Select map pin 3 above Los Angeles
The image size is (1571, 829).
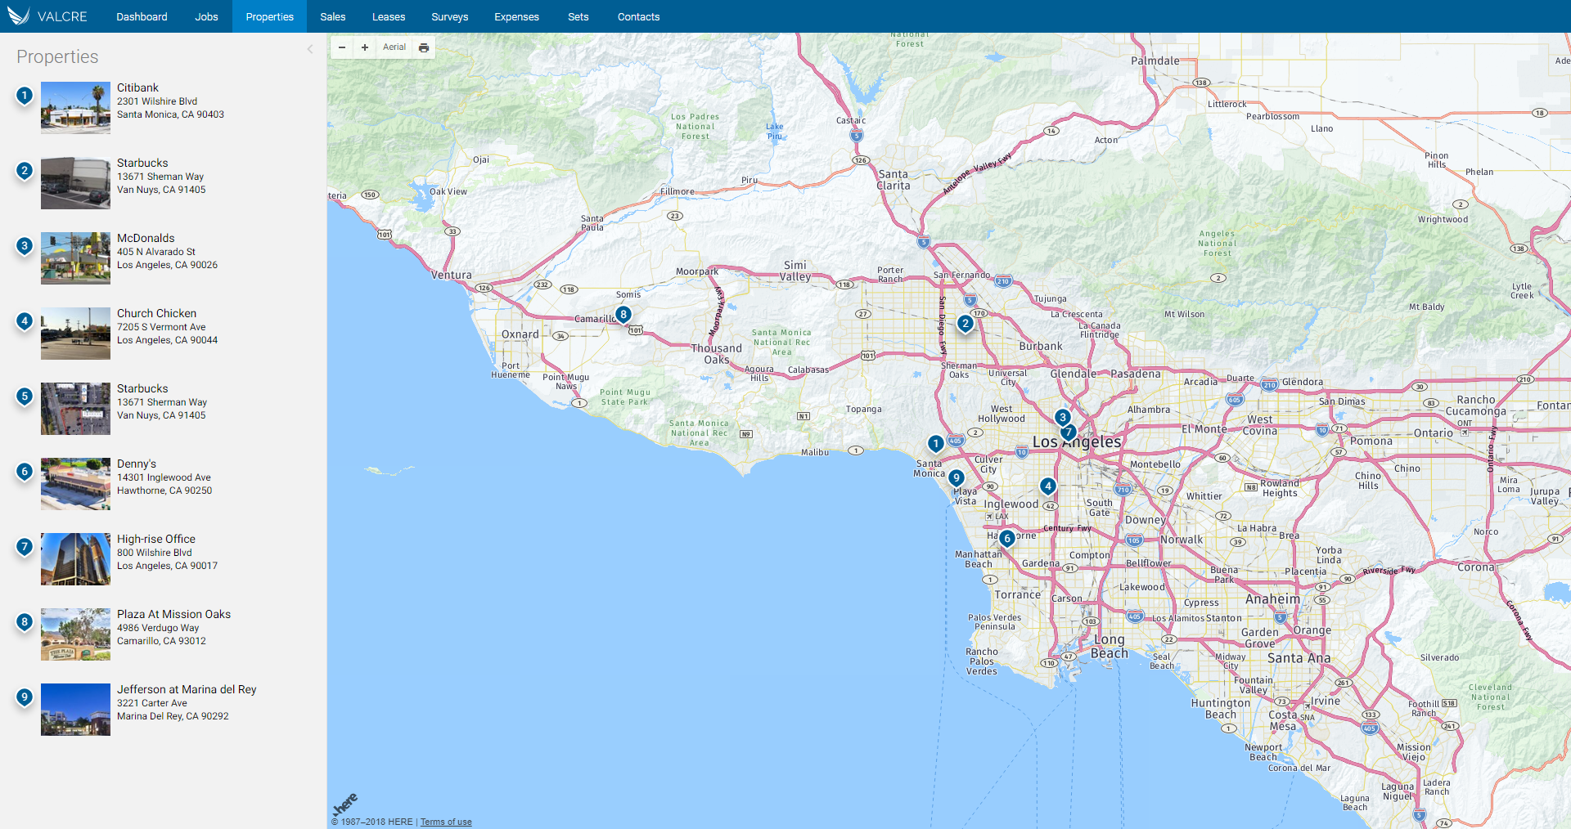1062,418
